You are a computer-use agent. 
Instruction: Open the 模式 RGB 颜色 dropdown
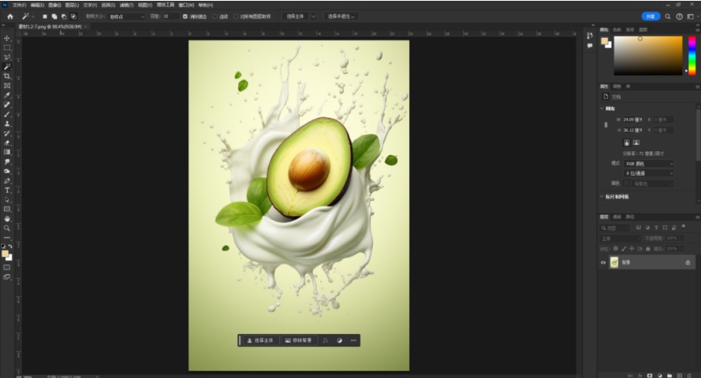click(x=649, y=163)
